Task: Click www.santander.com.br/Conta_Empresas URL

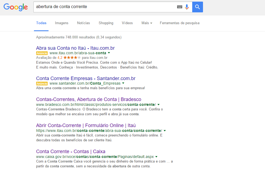Action: [85, 83]
